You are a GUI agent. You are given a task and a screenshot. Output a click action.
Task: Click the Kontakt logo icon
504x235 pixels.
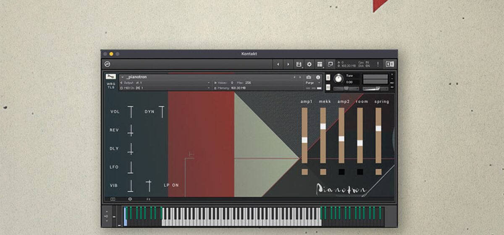pyautogui.click(x=108, y=64)
